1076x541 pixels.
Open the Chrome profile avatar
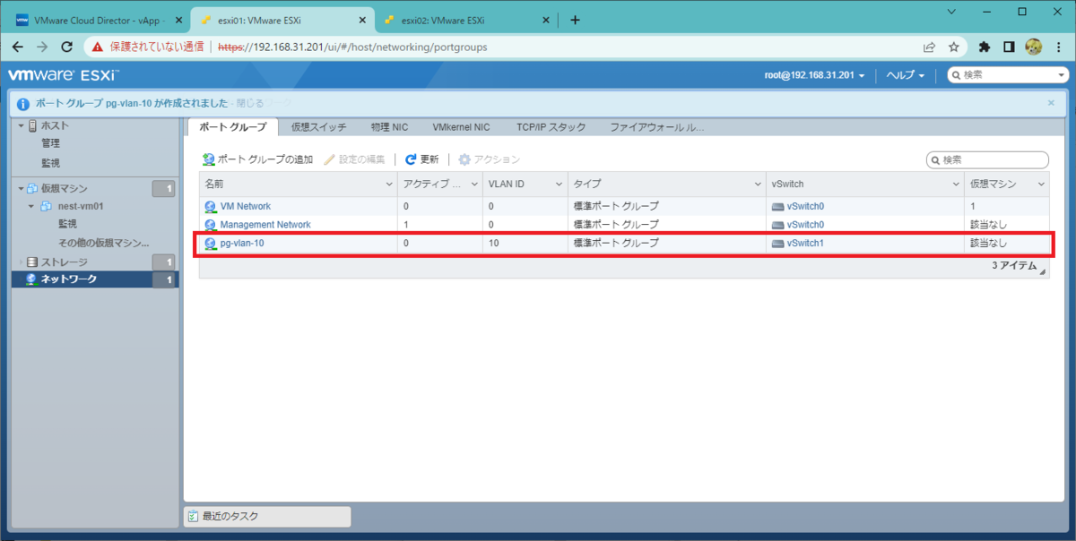click(x=1033, y=47)
